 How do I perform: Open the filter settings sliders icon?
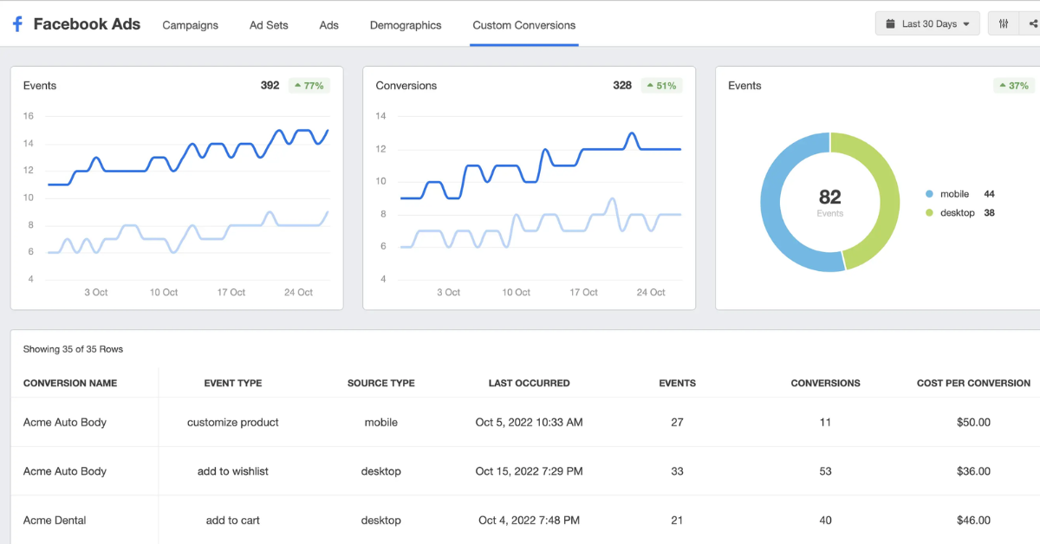(x=1004, y=24)
